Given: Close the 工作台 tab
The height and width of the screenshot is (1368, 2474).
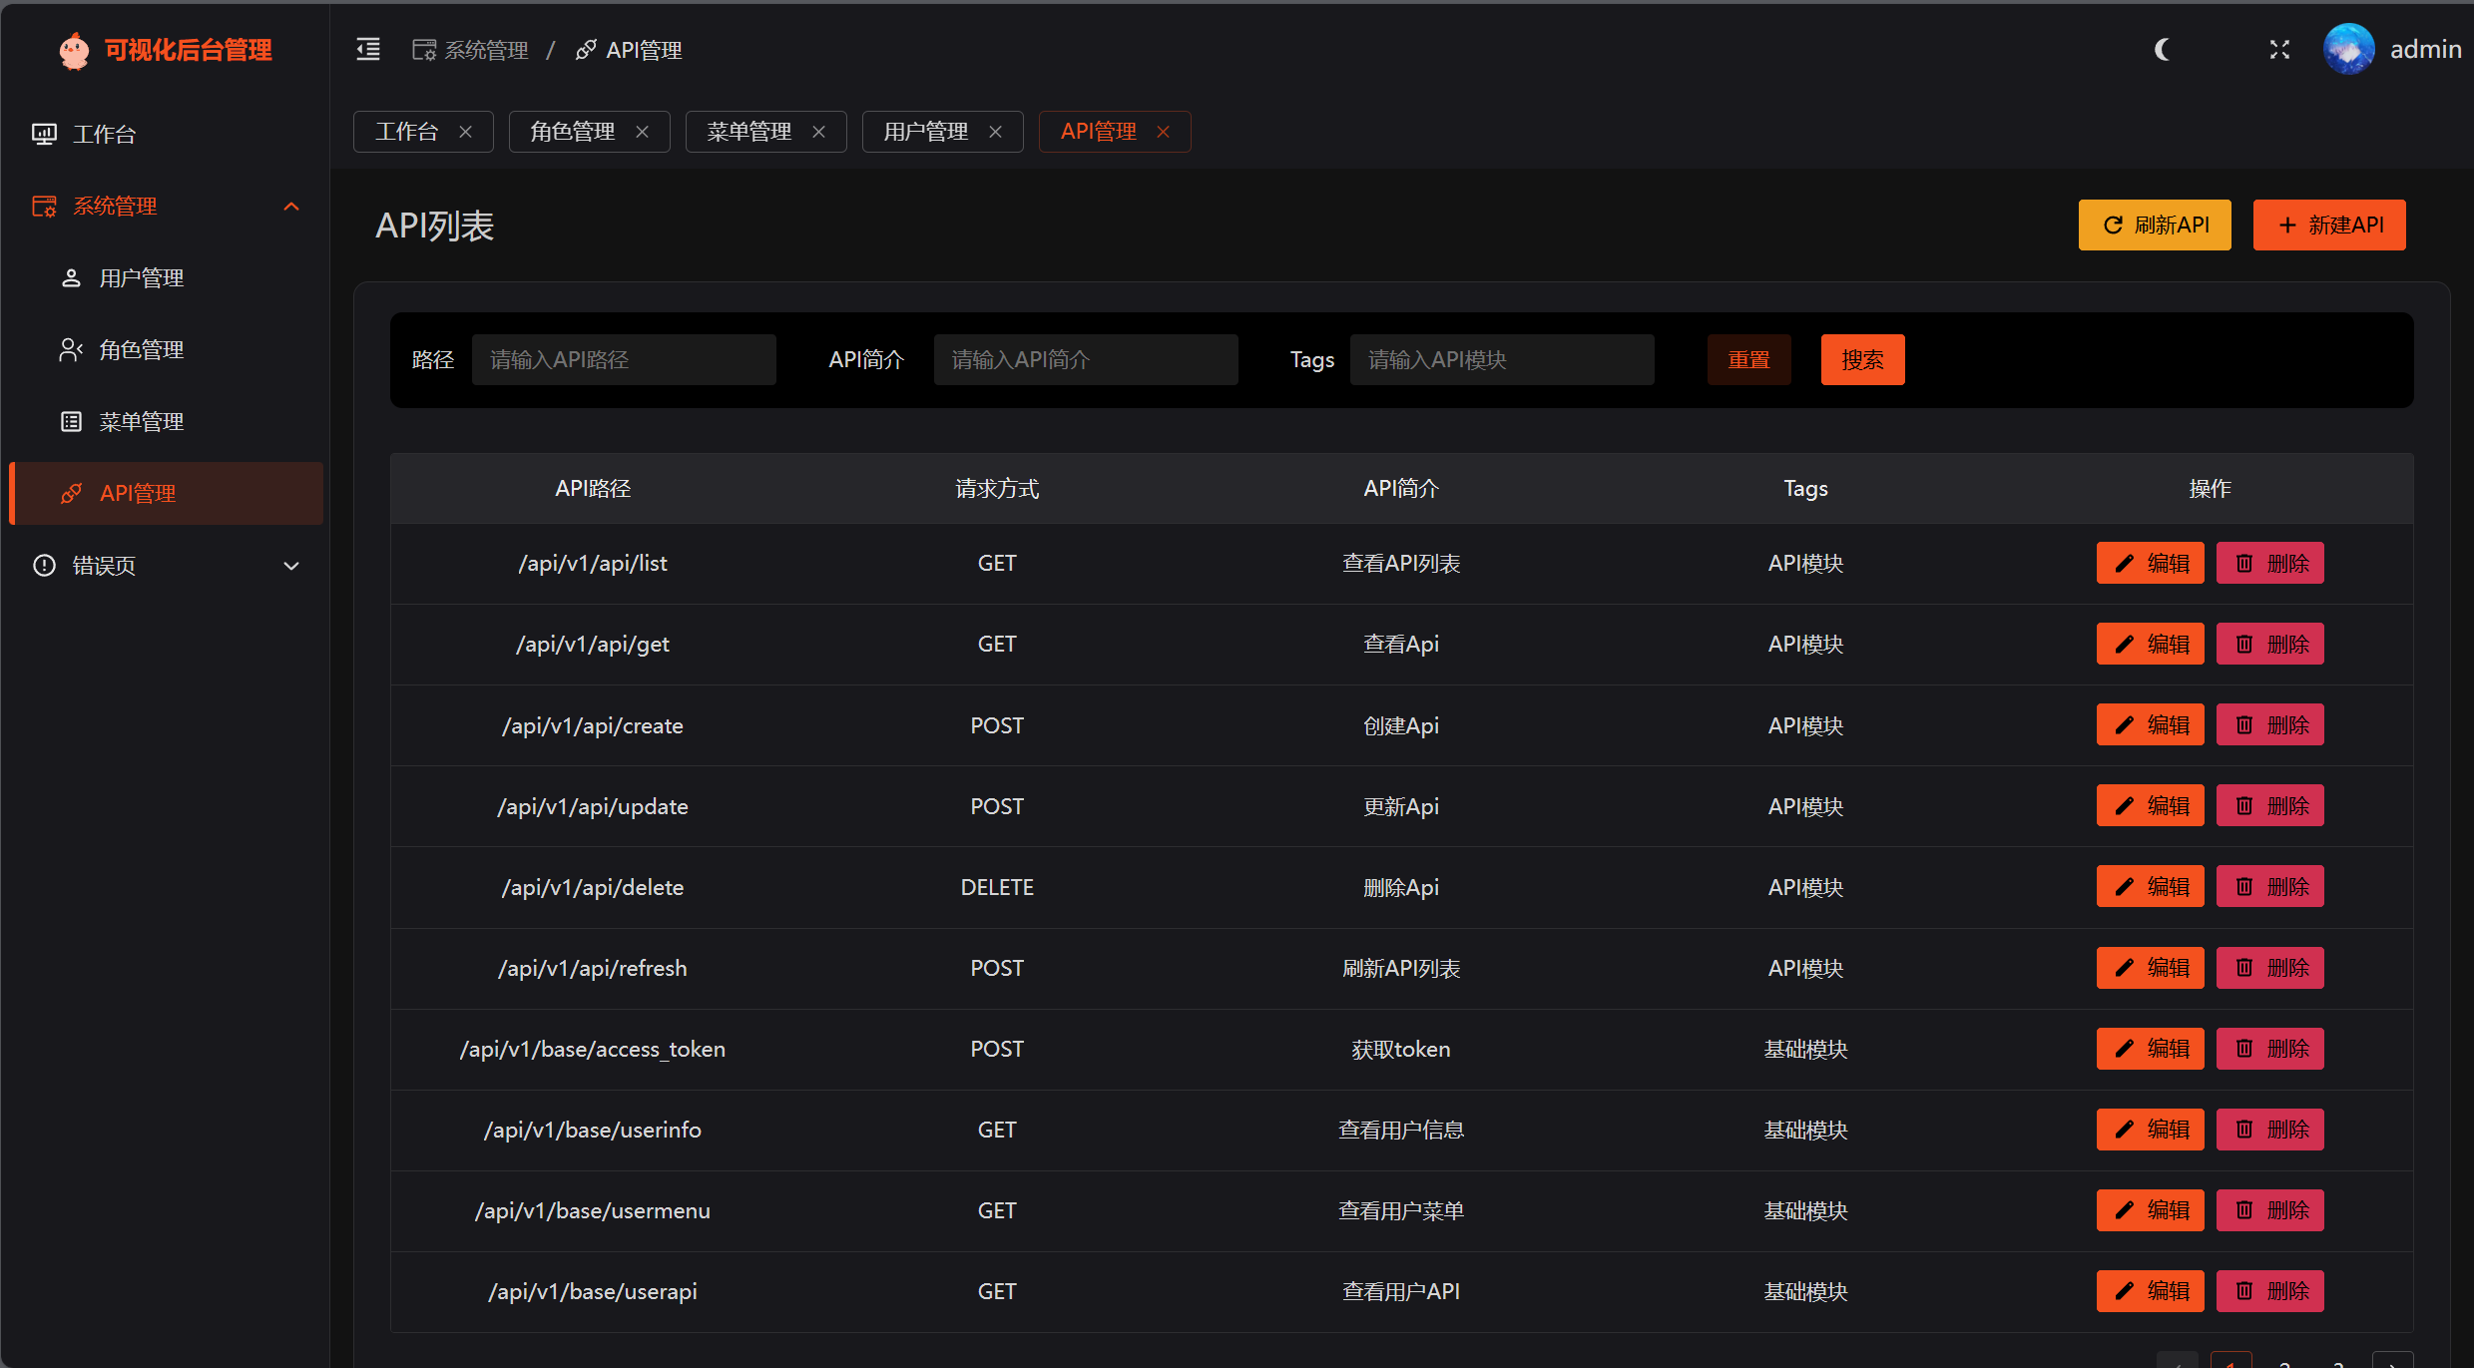Looking at the screenshot, I should tap(465, 132).
